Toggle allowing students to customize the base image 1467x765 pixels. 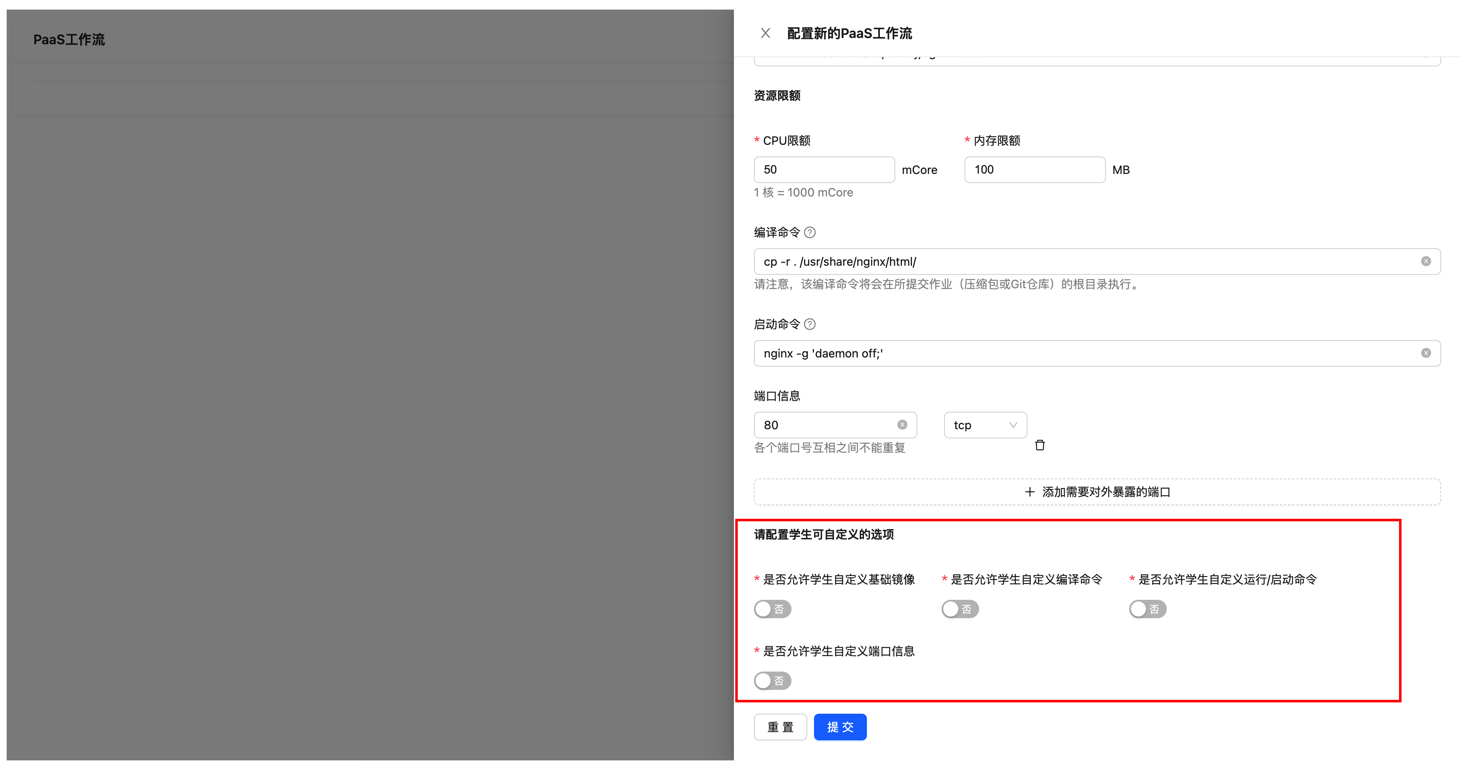pyautogui.click(x=772, y=609)
